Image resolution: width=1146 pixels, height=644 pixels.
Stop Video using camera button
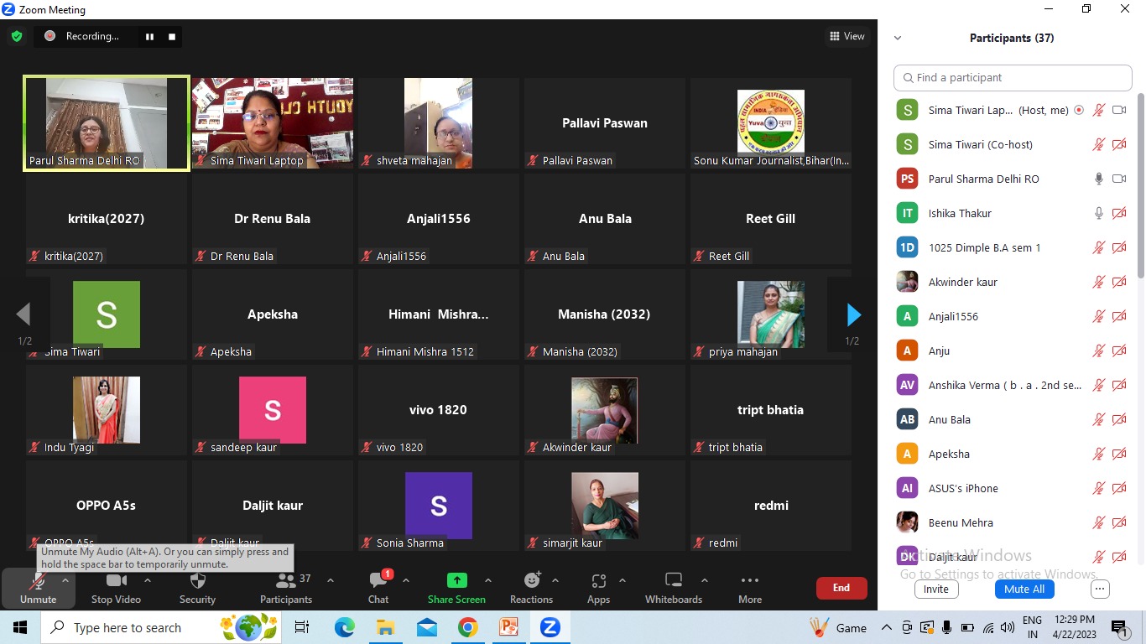point(116,588)
